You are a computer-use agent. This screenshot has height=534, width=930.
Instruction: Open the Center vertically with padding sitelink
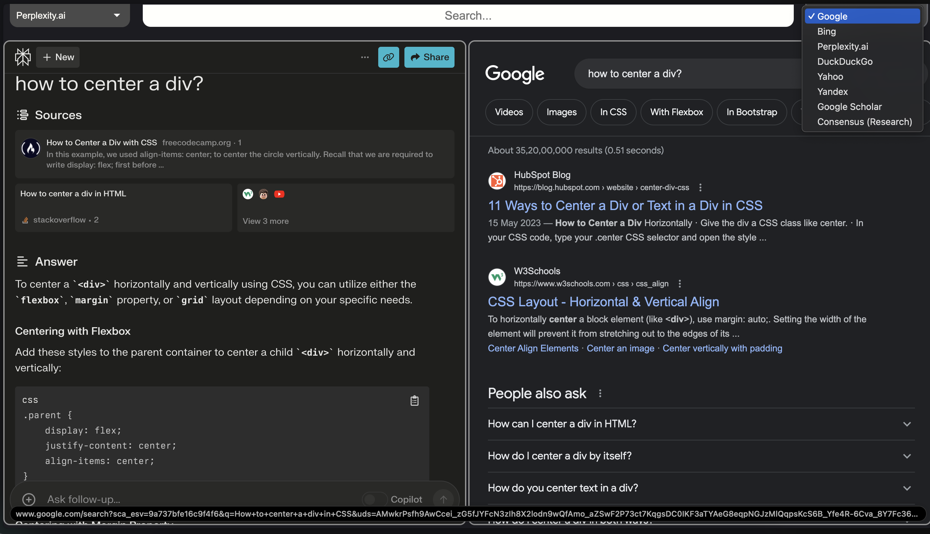point(722,348)
